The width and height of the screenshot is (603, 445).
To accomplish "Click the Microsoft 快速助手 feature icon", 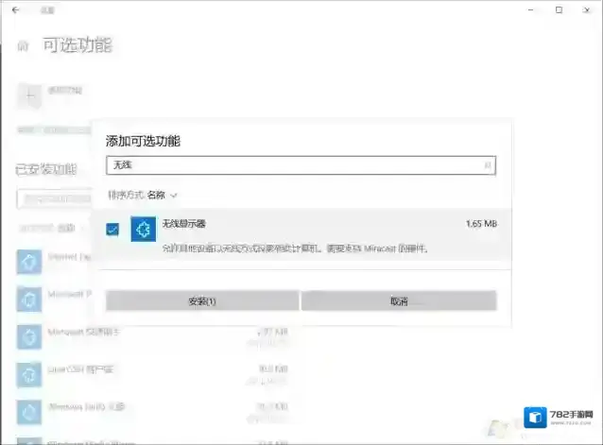I will pyautogui.click(x=29, y=336).
